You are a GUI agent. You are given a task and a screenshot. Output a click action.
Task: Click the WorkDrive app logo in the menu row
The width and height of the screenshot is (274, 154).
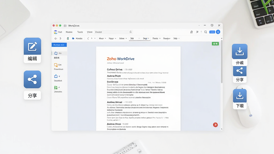tap(56, 32)
